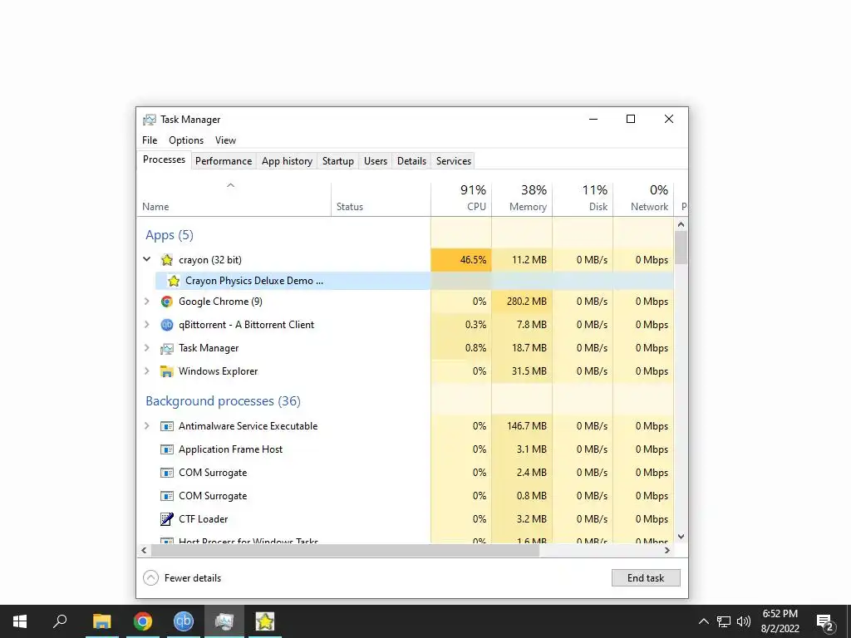Viewport: 851px width, 638px height.
Task: Click the crayon (32 bit) star icon
Action: (166, 260)
